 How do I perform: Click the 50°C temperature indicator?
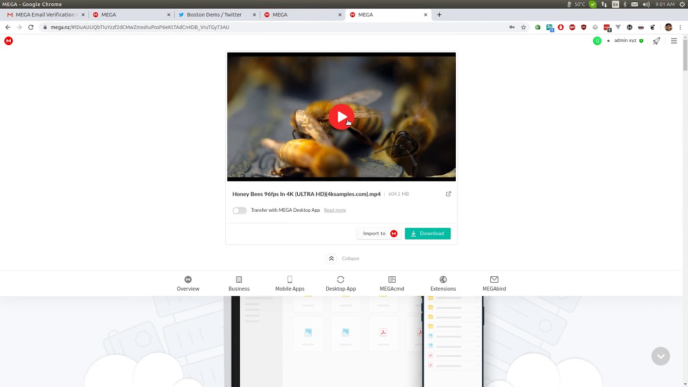pos(576,4)
